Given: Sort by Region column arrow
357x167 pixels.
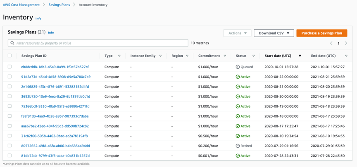Looking at the screenshot, I should tap(187, 56).
